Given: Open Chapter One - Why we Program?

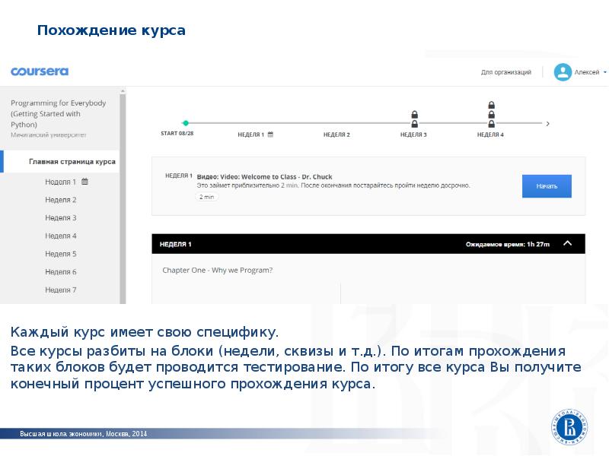Looking at the screenshot, I should [x=218, y=270].
